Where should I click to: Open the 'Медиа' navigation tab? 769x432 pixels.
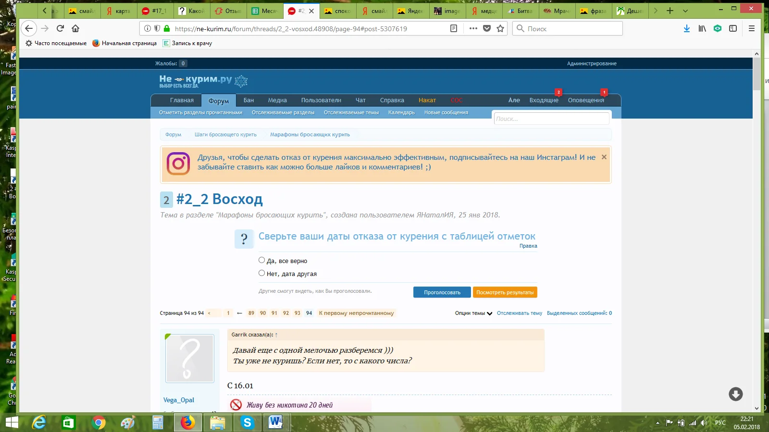click(x=277, y=100)
